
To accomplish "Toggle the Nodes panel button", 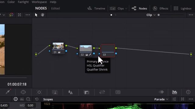I will click(139, 8).
